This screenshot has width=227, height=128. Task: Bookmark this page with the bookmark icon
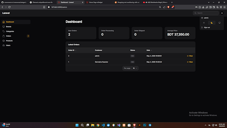44,7
